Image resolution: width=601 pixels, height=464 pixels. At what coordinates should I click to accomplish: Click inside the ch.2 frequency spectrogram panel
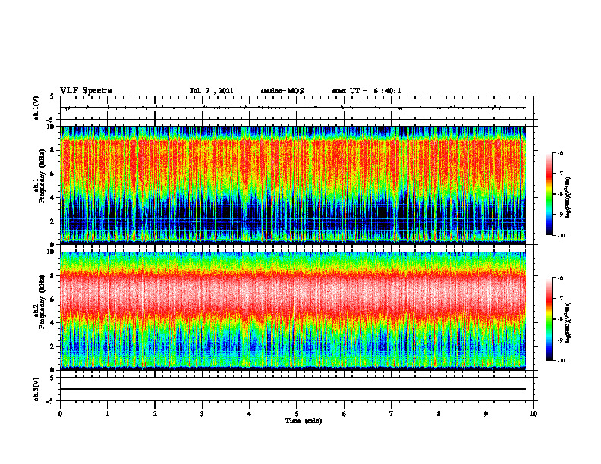click(x=293, y=311)
